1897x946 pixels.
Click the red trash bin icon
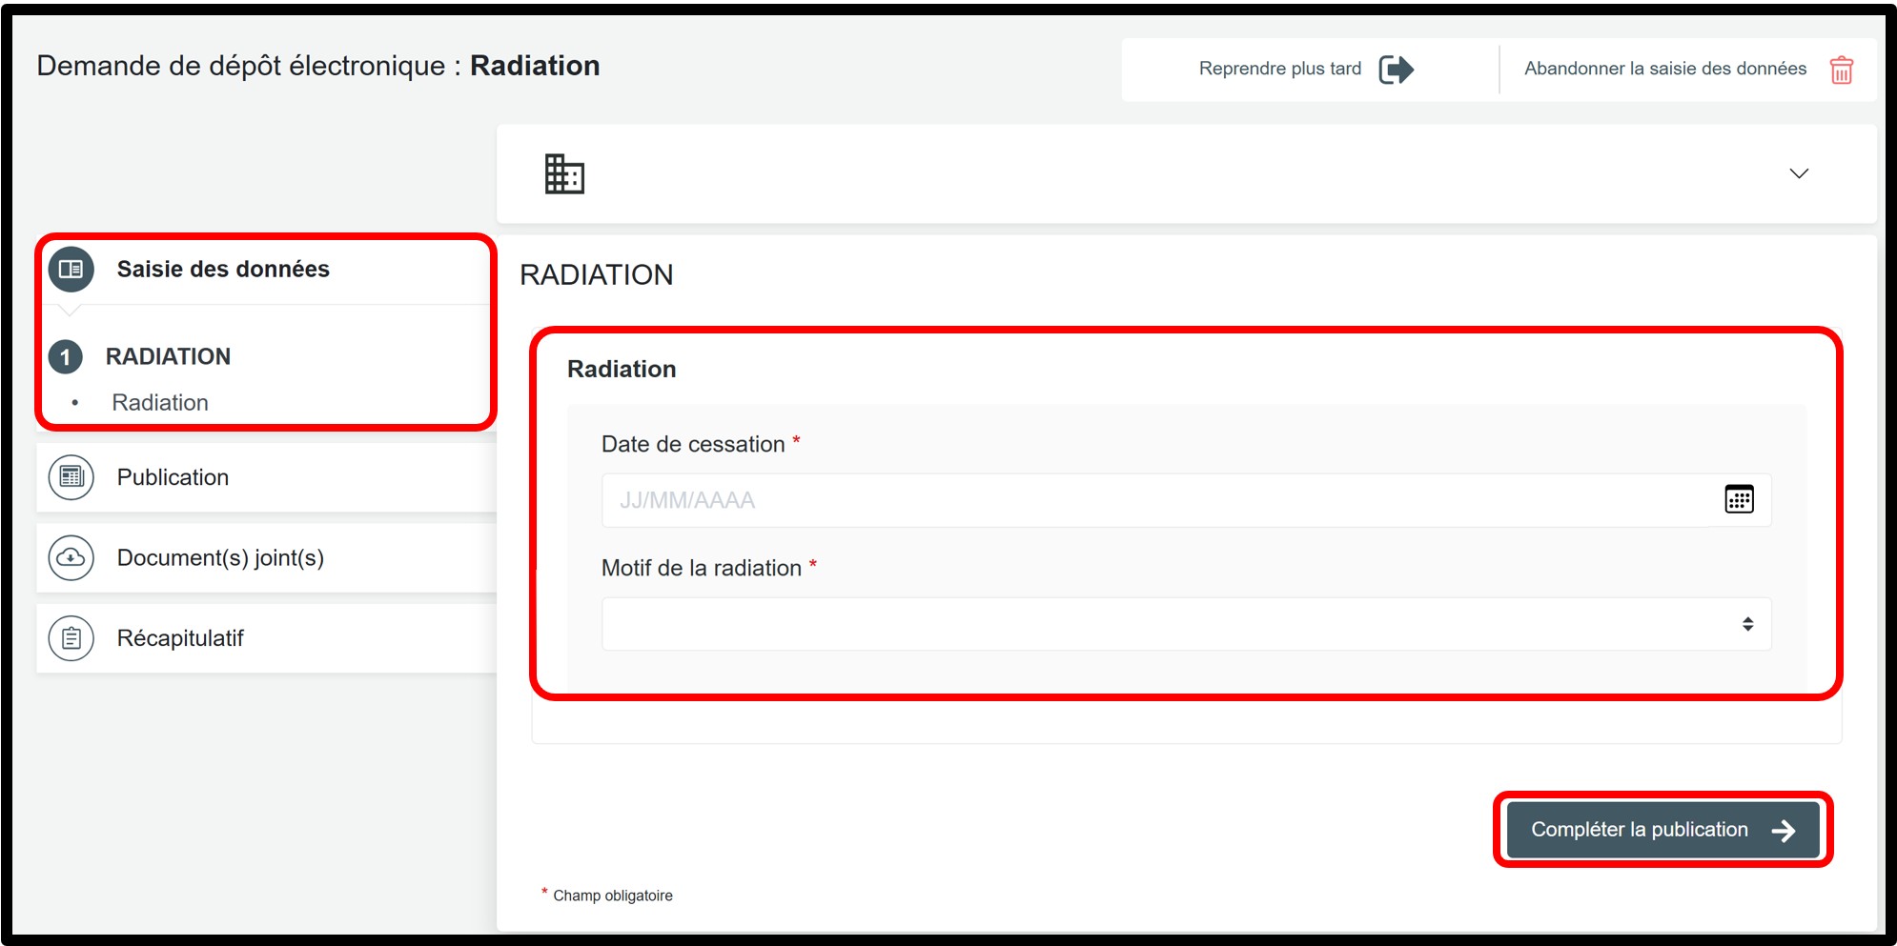coord(1841,70)
